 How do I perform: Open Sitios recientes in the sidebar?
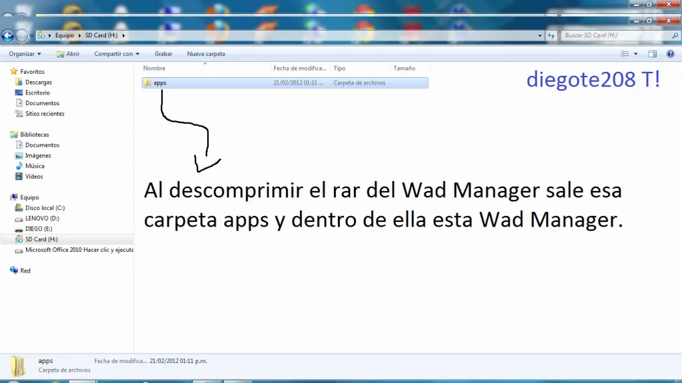click(x=45, y=113)
